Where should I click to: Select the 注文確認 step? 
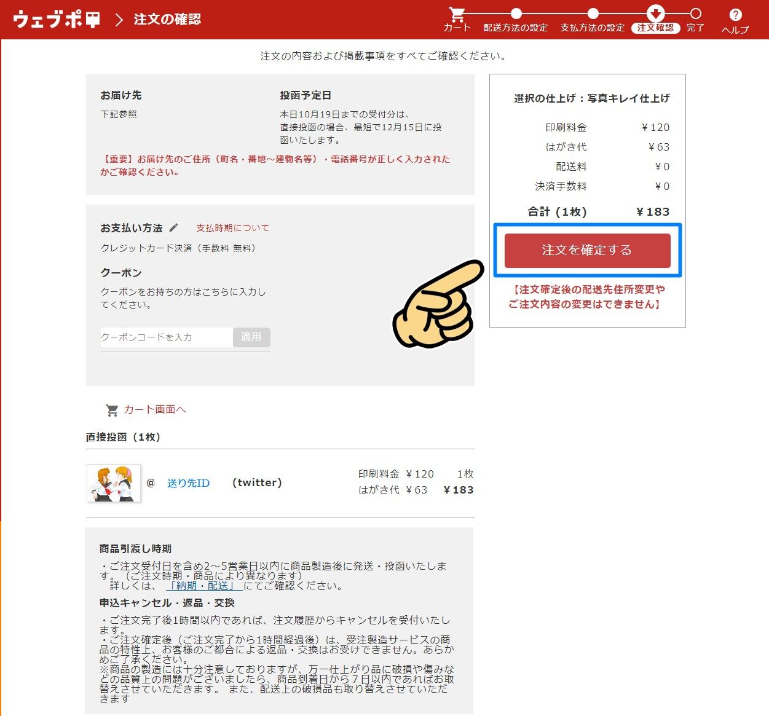click(x=655, y=28)
